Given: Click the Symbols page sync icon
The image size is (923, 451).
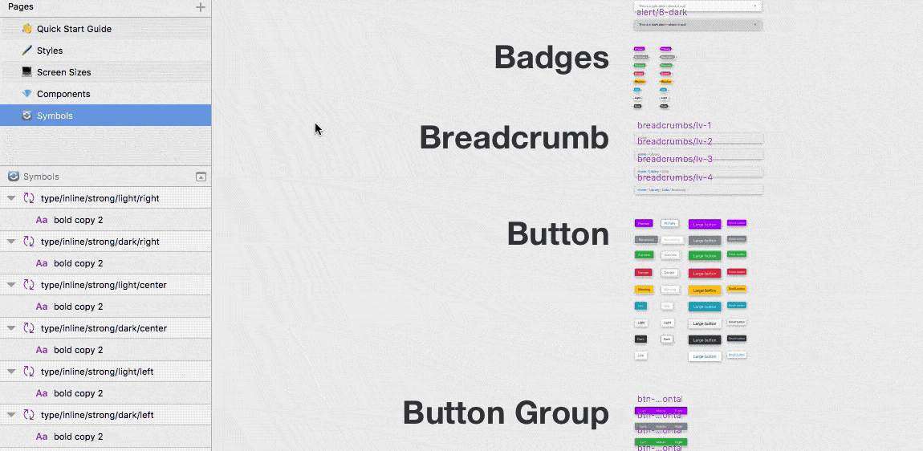Looking at the screenshot, I should (x=26, y=116).
